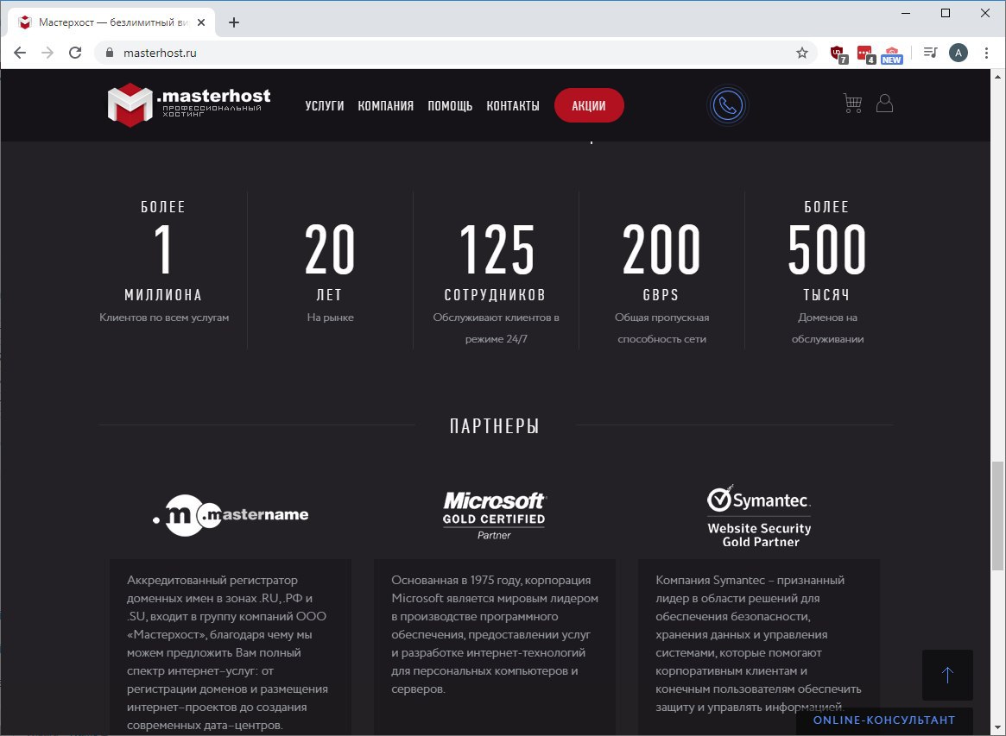Close the Мастерхост tab
Screen dimensions: 1006x736
[201, 22]
